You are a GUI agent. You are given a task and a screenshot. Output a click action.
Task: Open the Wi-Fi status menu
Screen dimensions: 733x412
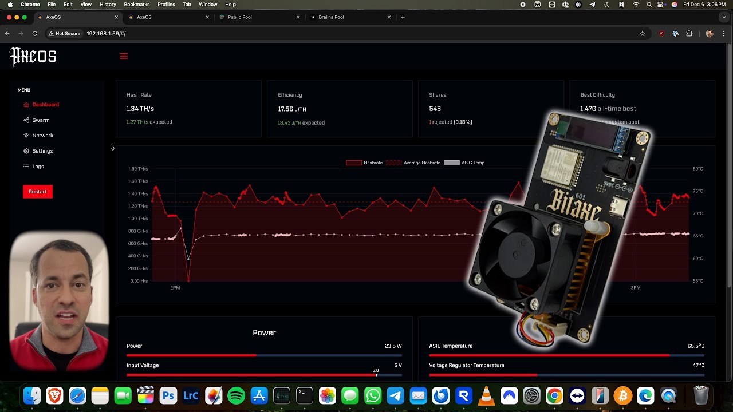click(636, 5)
